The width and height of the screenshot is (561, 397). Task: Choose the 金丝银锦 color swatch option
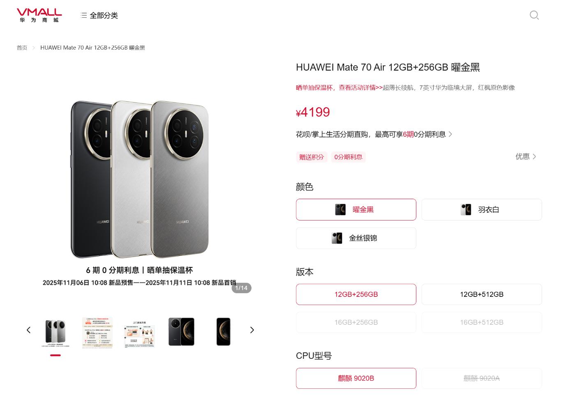[x=356, y=238]
